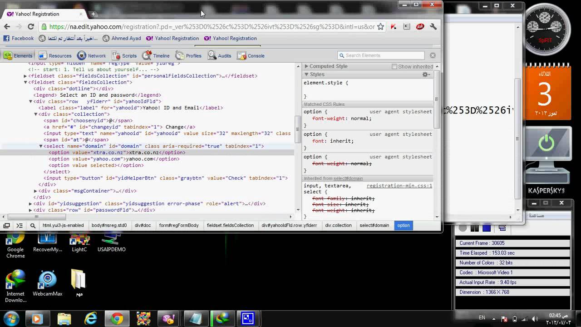Open the Network panel

92,55
